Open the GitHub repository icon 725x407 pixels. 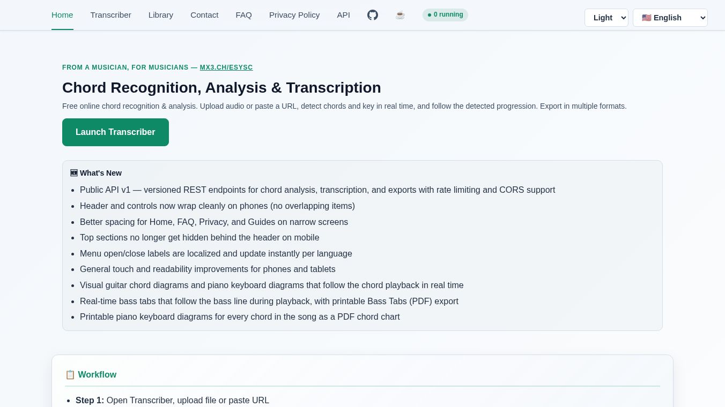[373, 15]
